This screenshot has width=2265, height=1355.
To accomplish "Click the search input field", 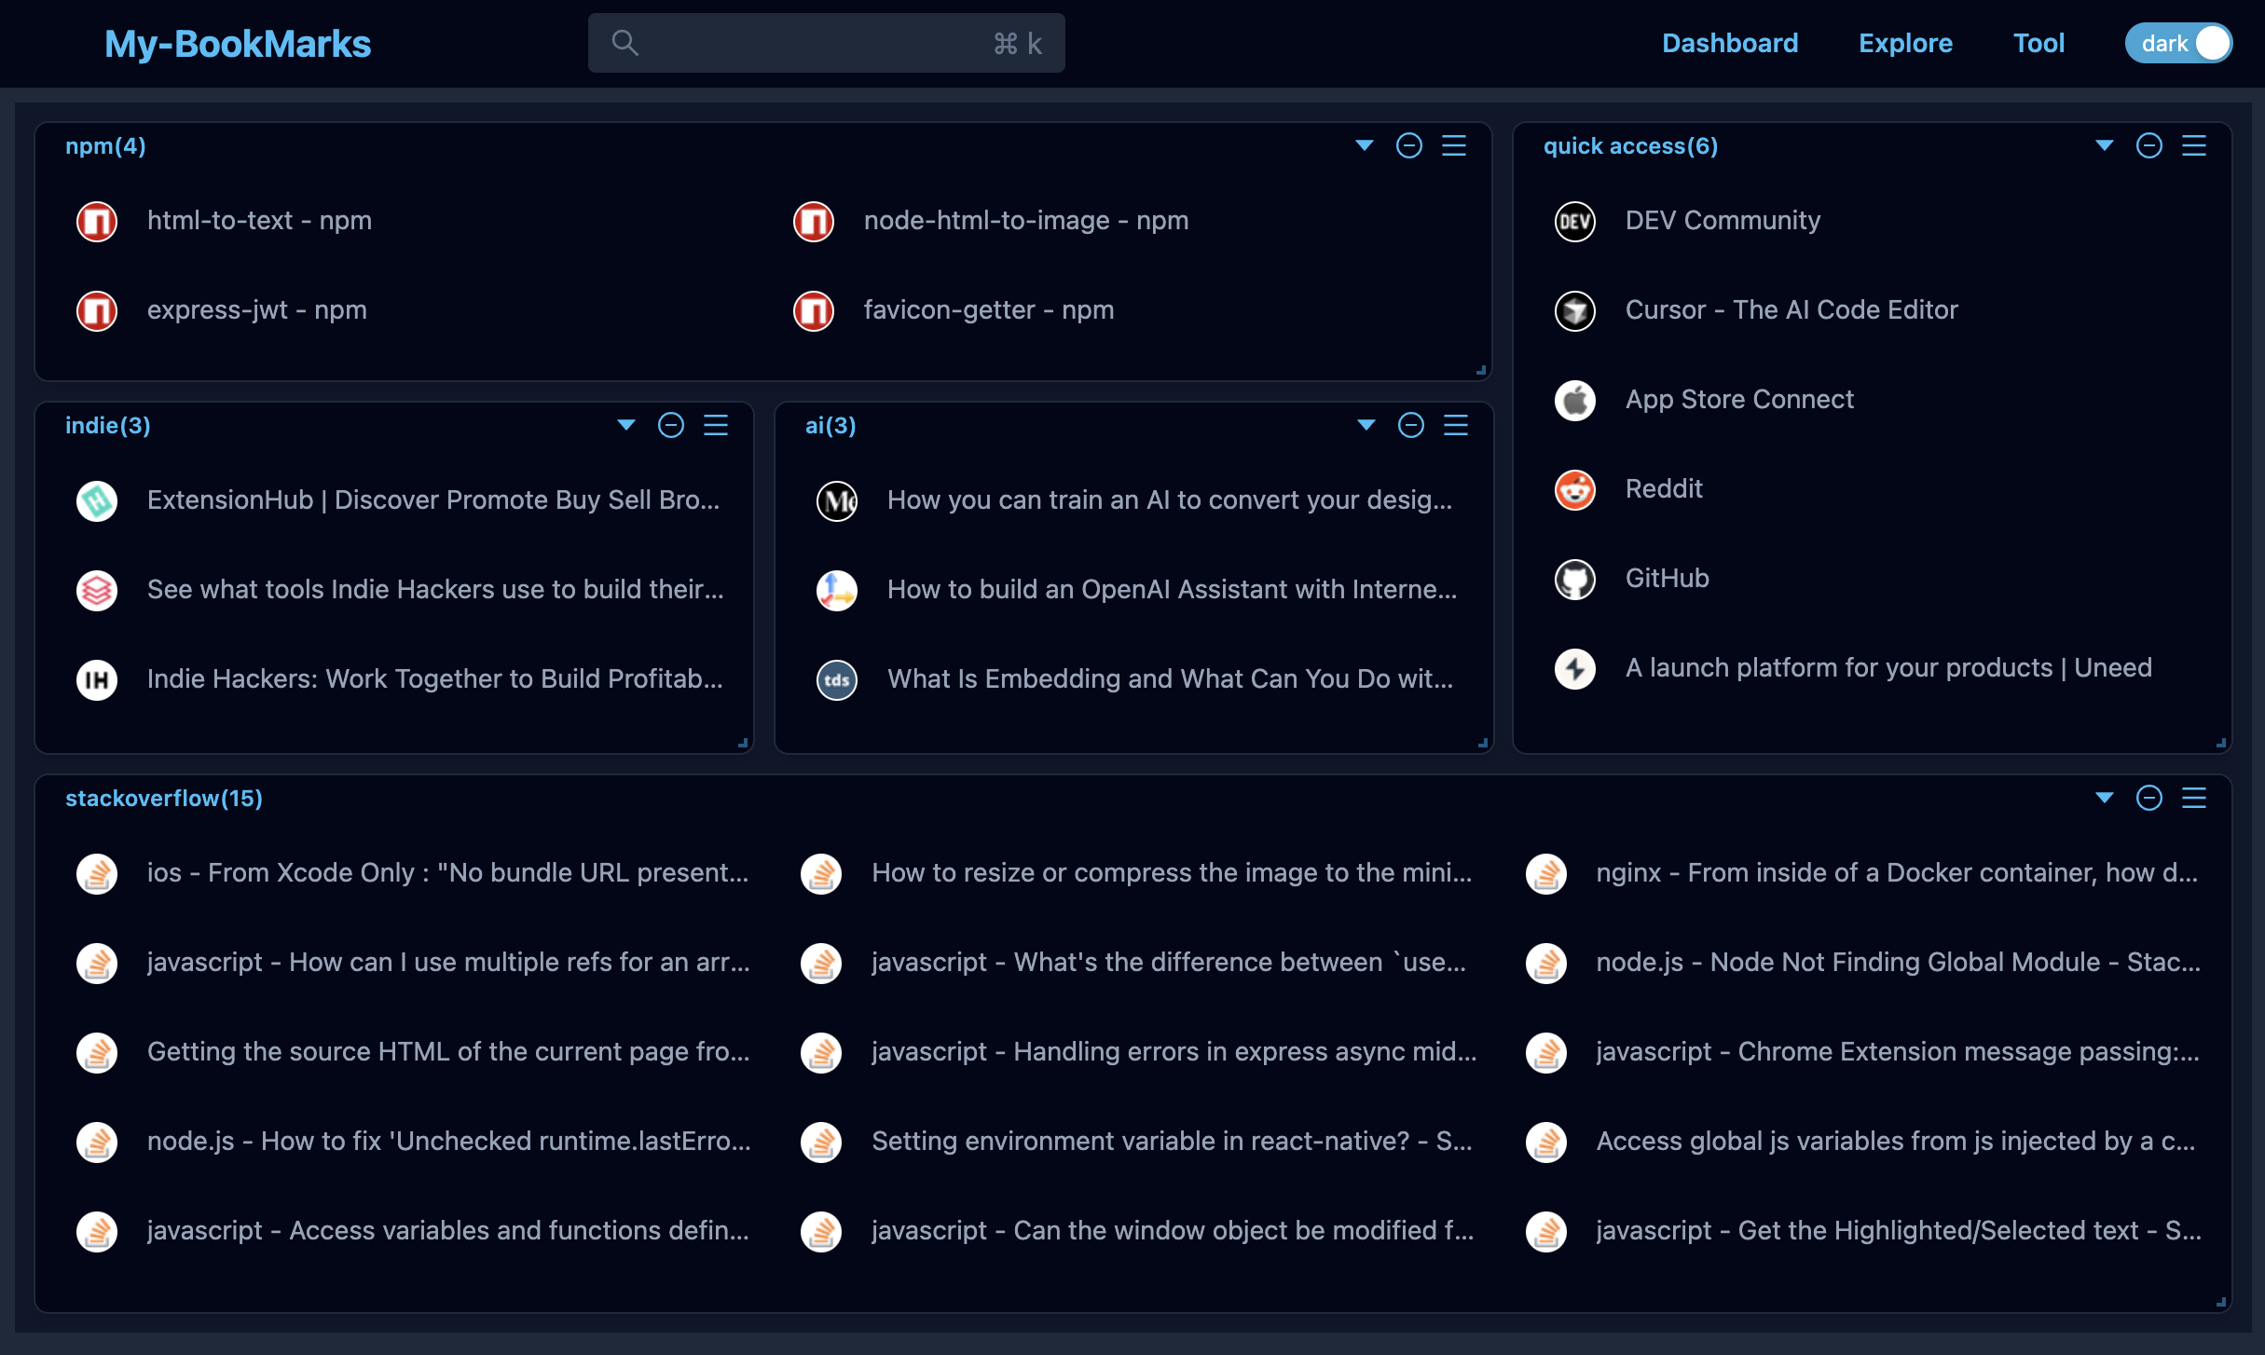I will point(826,43).
